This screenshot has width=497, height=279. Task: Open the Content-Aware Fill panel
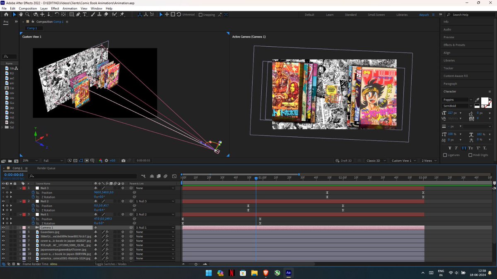pyautogui.click(x=456, y=76)
